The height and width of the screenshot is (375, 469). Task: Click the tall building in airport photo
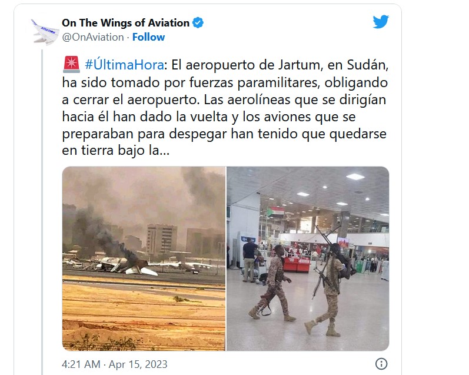[161, 240]
